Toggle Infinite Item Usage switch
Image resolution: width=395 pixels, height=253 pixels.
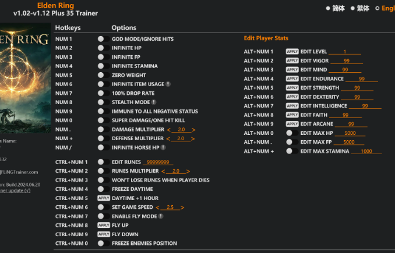click(x=104, y=84)
